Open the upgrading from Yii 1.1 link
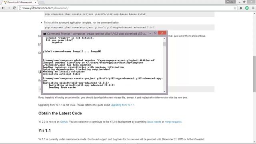 tap(122, 105)
